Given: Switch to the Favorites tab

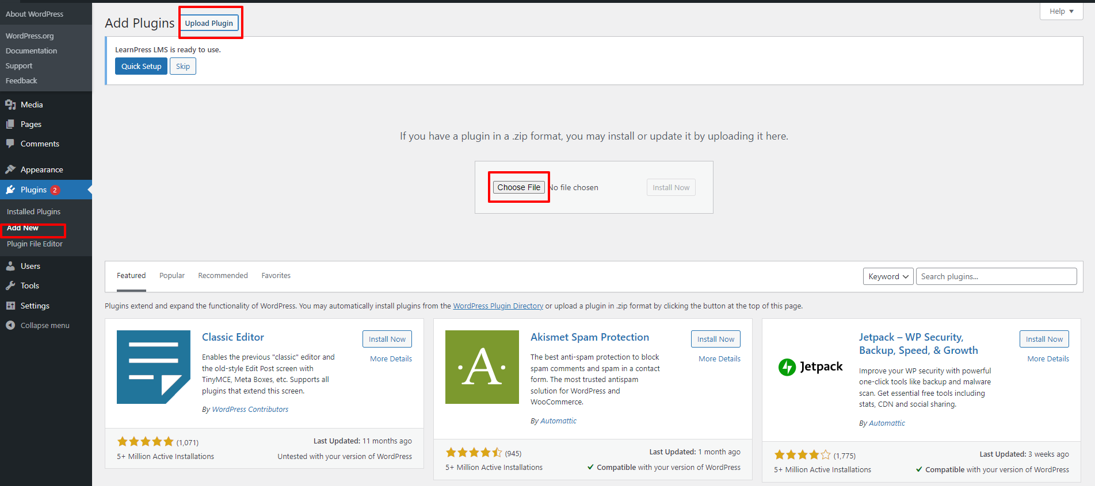Looking at the screenshot, I should (276, 276).
